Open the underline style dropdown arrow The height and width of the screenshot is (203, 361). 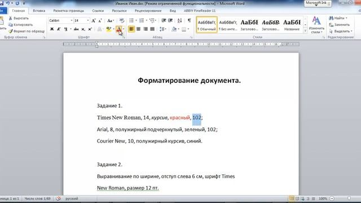tap(71, 29)
